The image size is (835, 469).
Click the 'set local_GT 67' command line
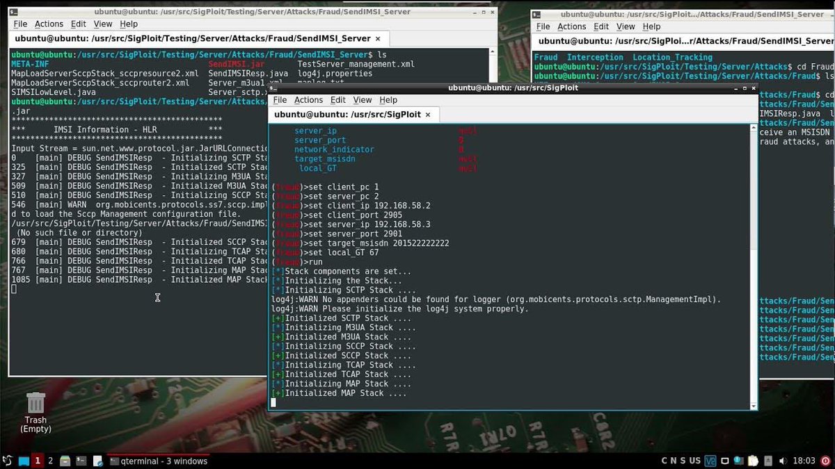click(x=325, y=252)
